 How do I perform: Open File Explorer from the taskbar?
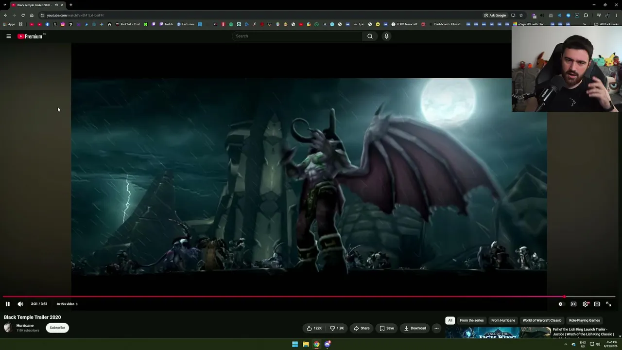[x=306, y=344]
